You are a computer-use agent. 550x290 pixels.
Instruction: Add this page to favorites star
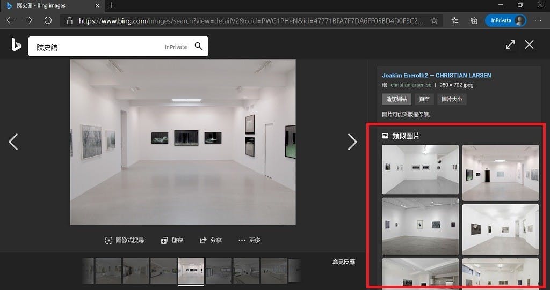tap(434, 21)
